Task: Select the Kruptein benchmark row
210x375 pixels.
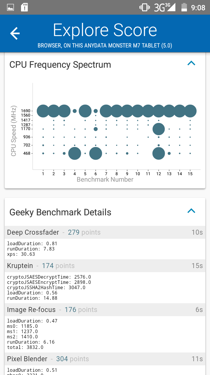Action: coord(105,266)
